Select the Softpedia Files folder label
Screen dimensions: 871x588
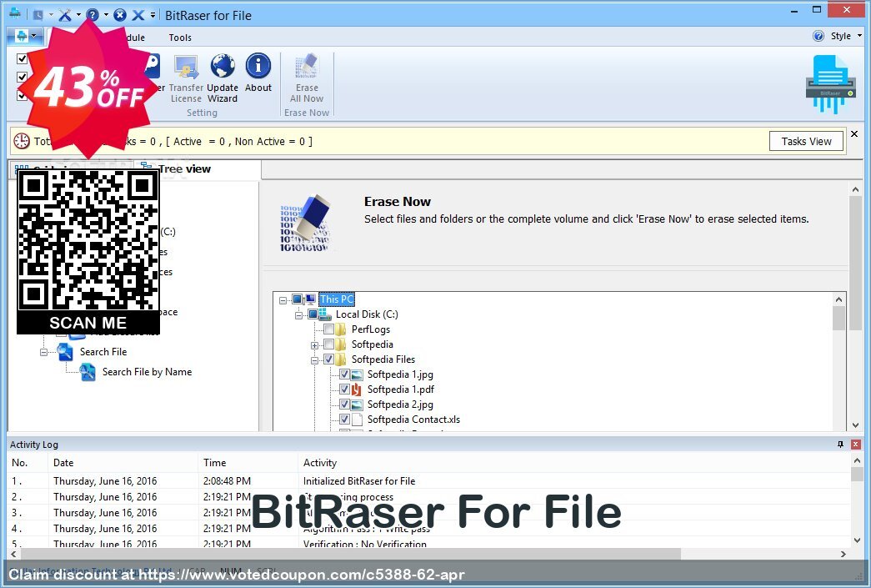[383, 359]
